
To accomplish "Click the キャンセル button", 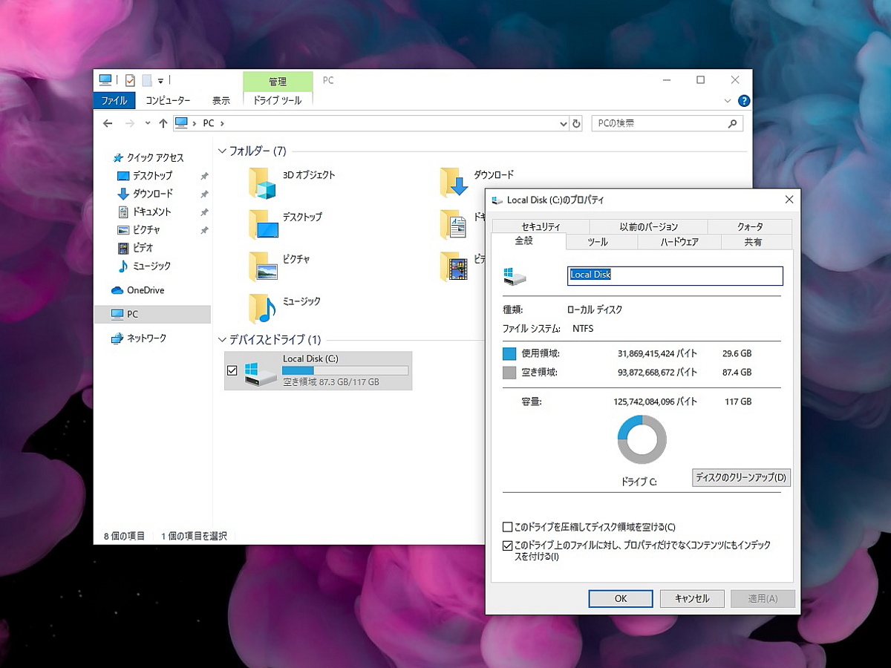I will (x=691, y=599).
